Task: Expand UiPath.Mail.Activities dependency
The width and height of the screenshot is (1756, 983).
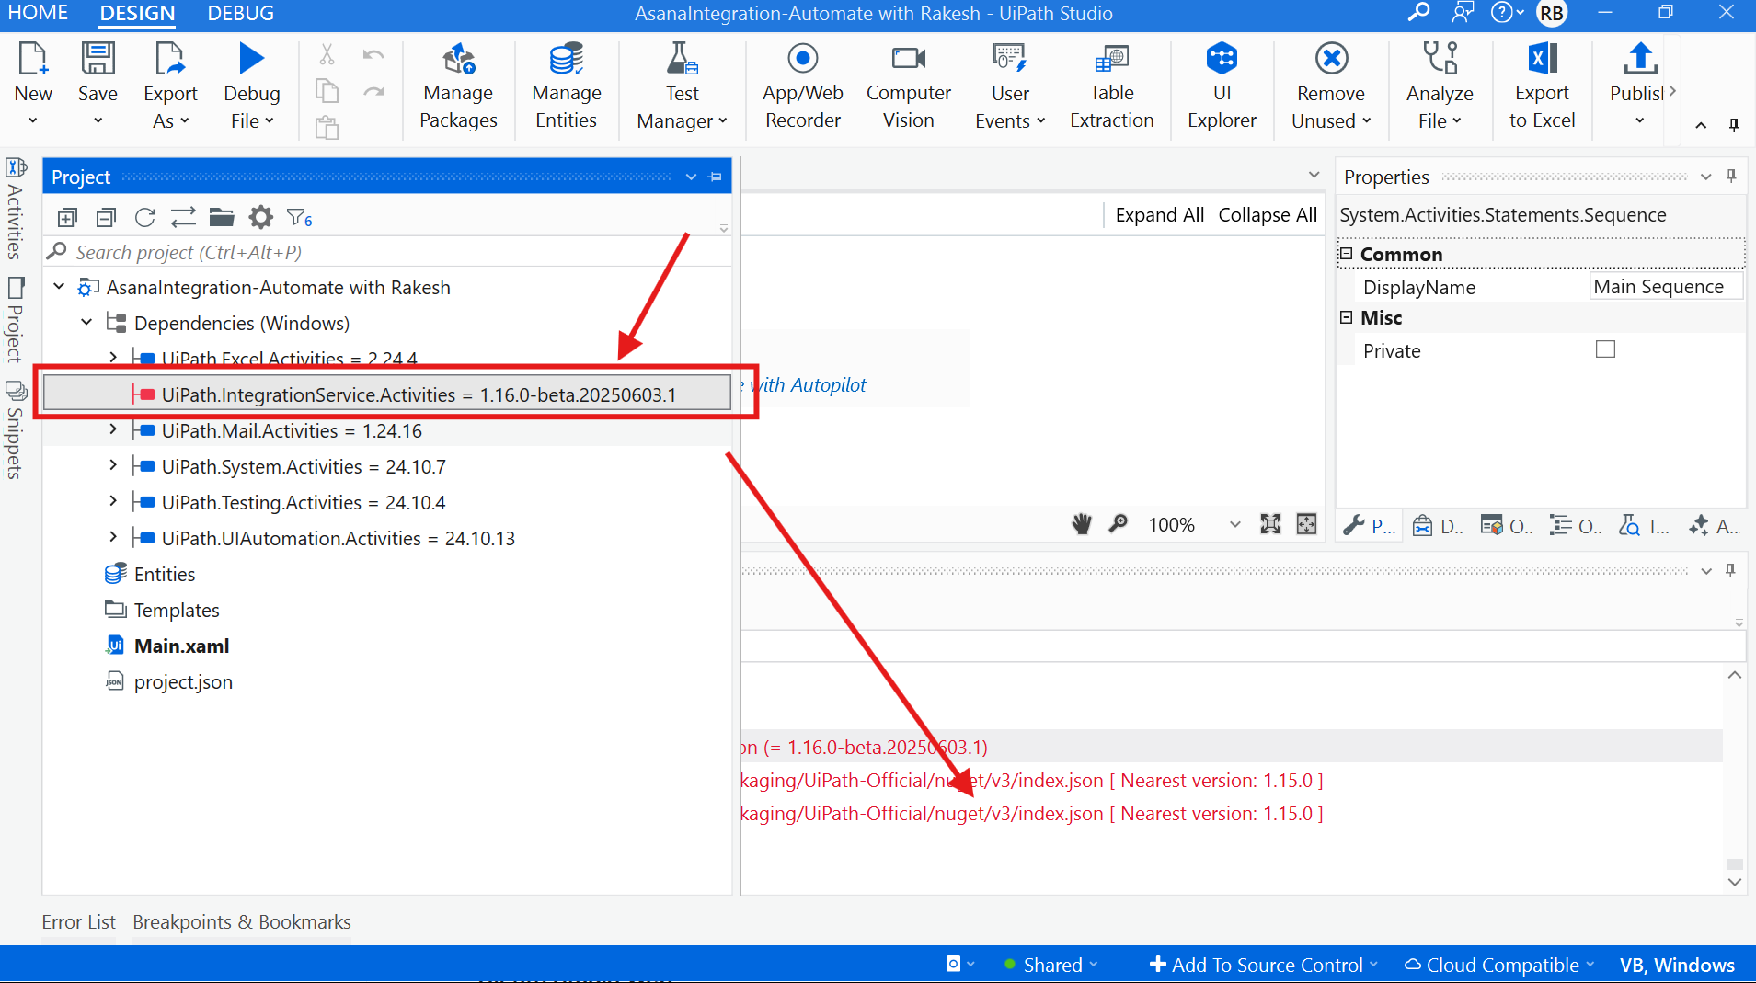Action: pyautogui.click(x=113, y=429)
